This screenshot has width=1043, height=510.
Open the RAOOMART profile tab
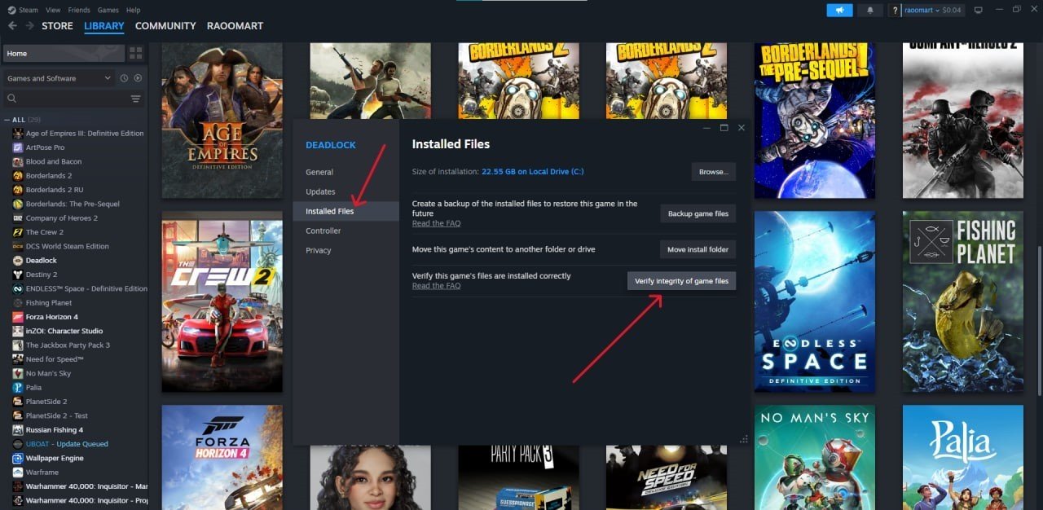[235, 26]
